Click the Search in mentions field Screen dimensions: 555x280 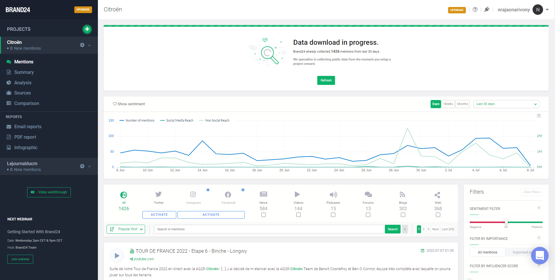tap(269, 229)
